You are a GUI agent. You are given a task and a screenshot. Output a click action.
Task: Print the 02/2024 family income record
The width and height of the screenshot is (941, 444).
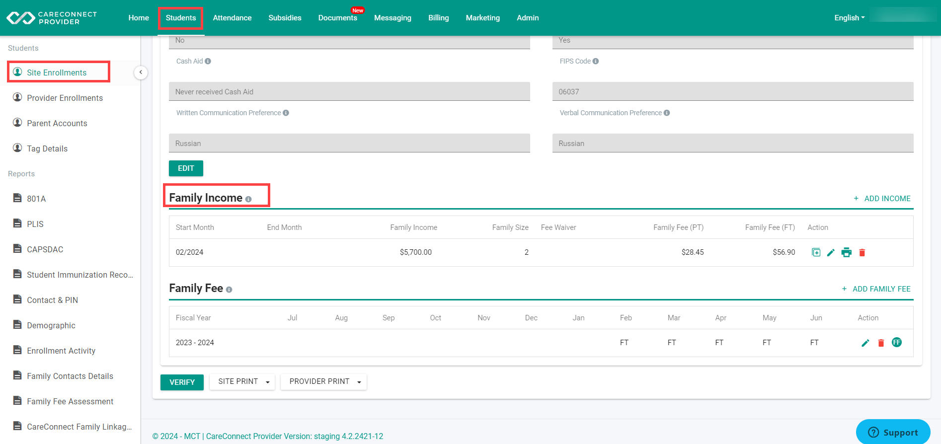(x=847, y=252)
